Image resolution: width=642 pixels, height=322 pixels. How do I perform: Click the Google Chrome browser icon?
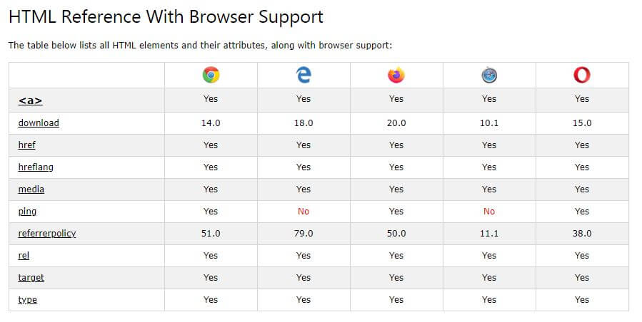tap(211, 76)
